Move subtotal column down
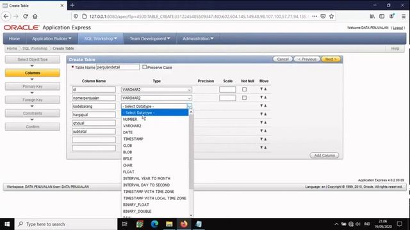410x230 pixels. 261,131
